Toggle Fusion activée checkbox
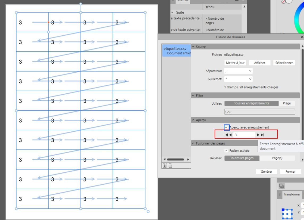This screenshot has width=304, height=220. pyautogui.click(x=226, y=151)
